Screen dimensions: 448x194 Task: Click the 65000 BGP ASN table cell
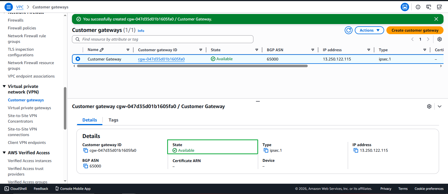(272, 59)
